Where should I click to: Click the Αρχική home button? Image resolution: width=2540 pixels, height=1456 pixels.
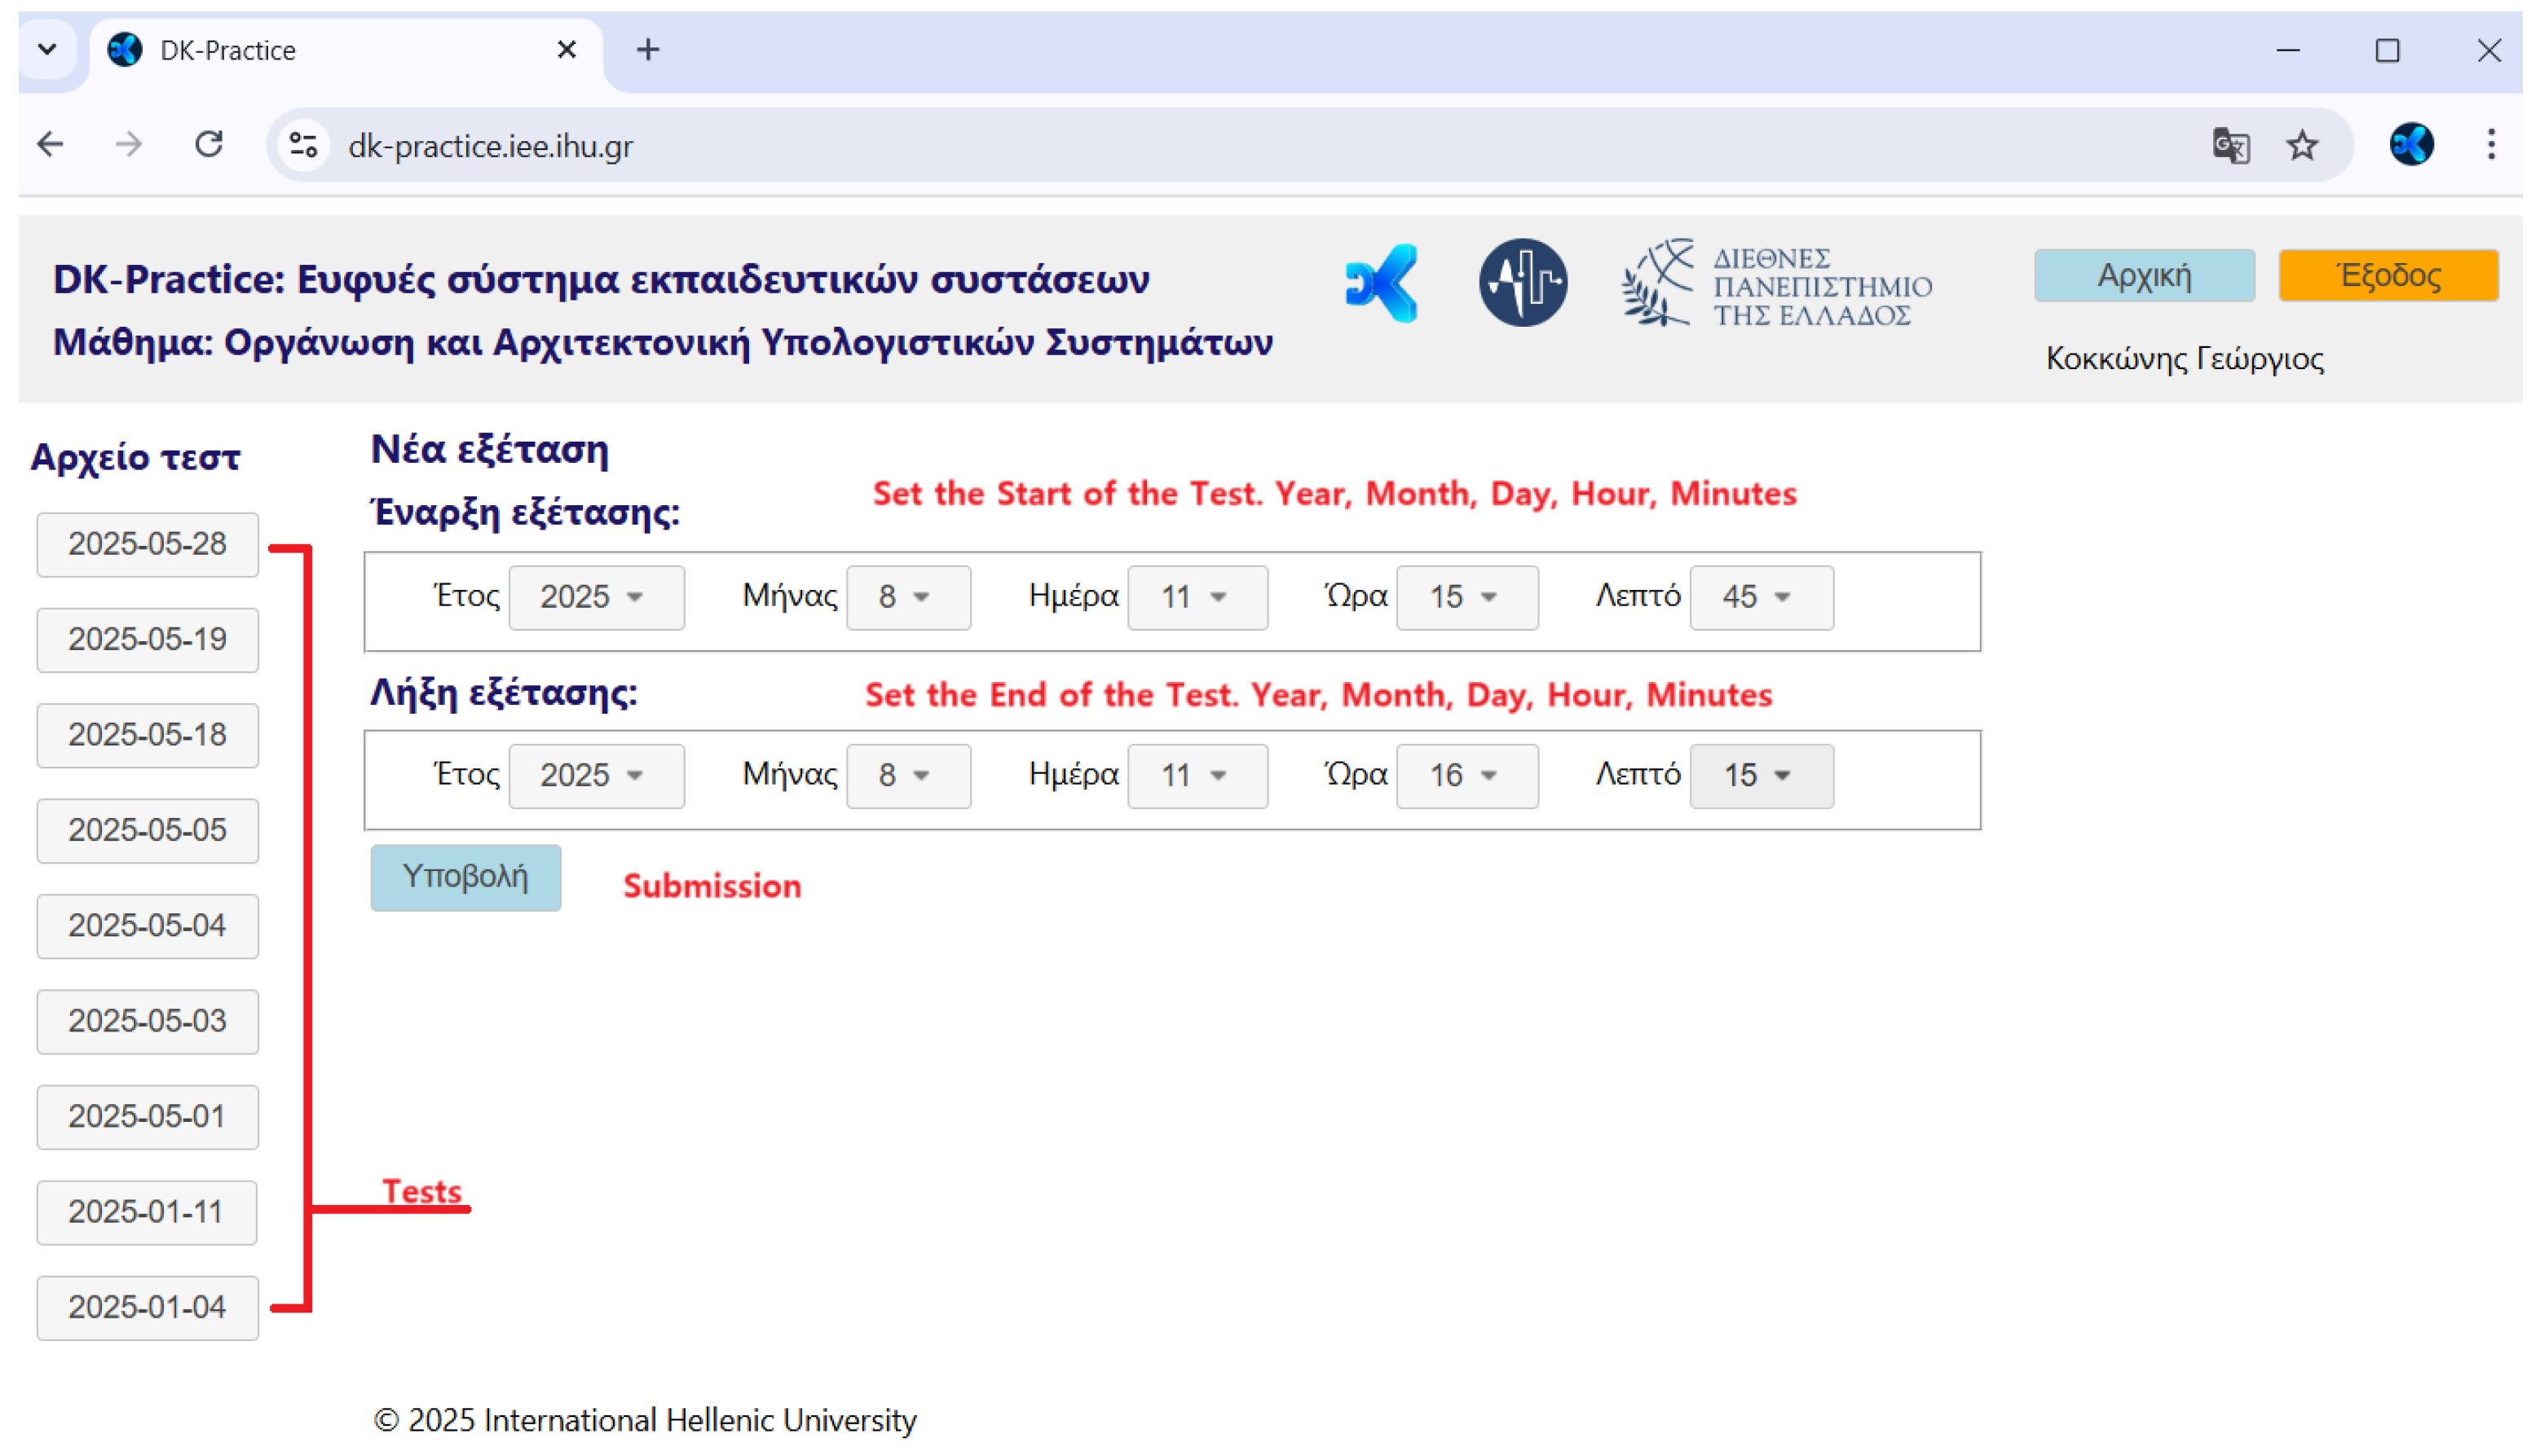(x=2143, y=275)
